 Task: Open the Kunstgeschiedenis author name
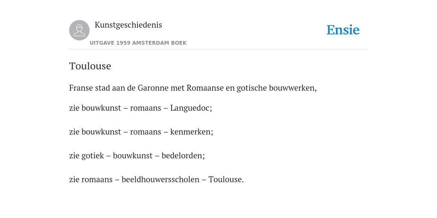point(128,25)
